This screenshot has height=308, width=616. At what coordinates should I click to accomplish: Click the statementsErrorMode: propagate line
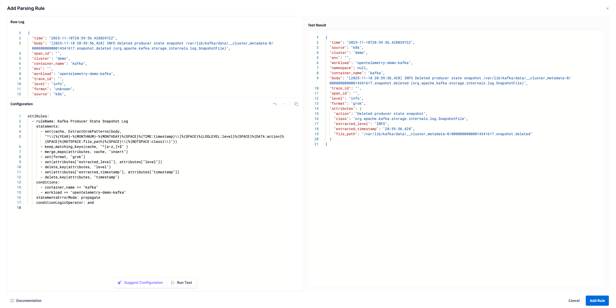point(68,197)
